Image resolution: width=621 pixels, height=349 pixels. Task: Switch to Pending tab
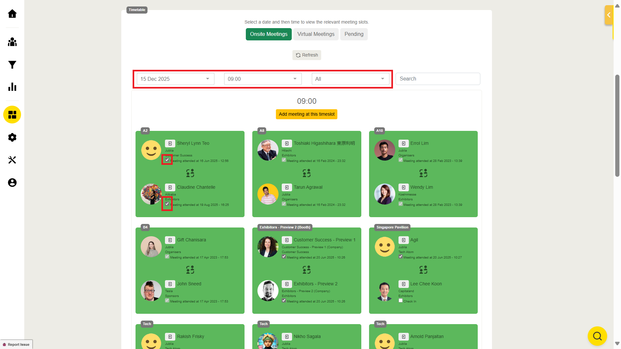point(354,34)
